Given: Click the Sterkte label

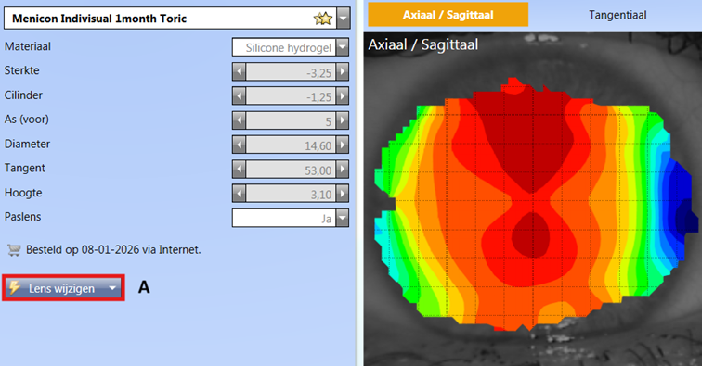Looking at the screenshot, I should pos(22,70).
